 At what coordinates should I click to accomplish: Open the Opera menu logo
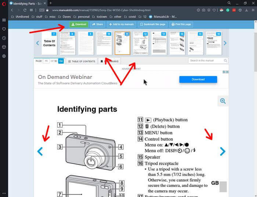(x=4, y=4)
